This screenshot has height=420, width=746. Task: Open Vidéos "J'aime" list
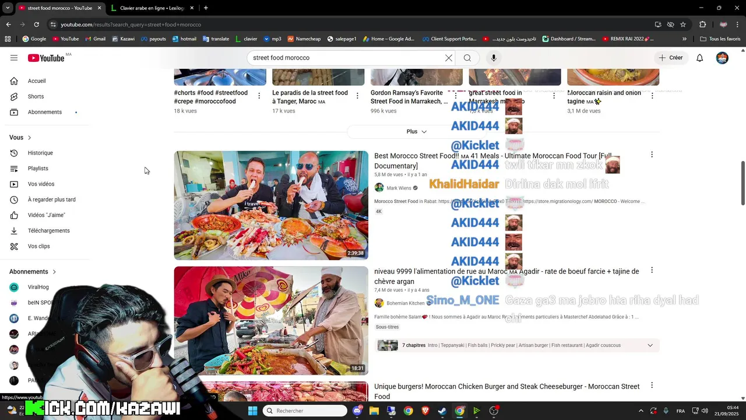pos(48,215)
